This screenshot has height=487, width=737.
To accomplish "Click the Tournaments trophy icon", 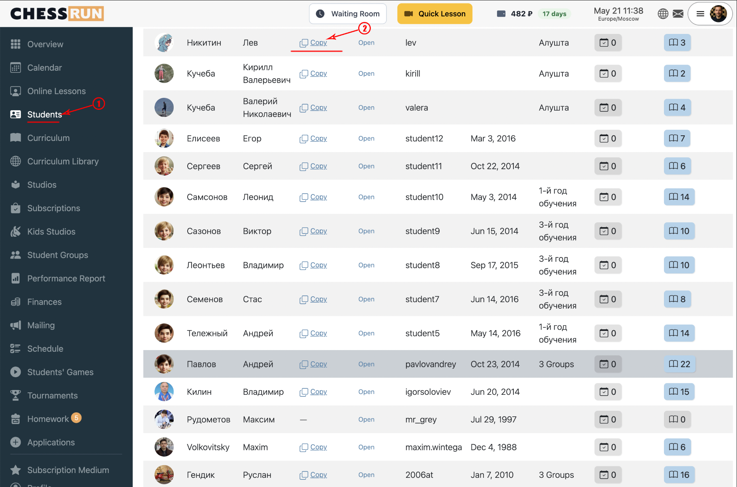I will click(16, 396).
